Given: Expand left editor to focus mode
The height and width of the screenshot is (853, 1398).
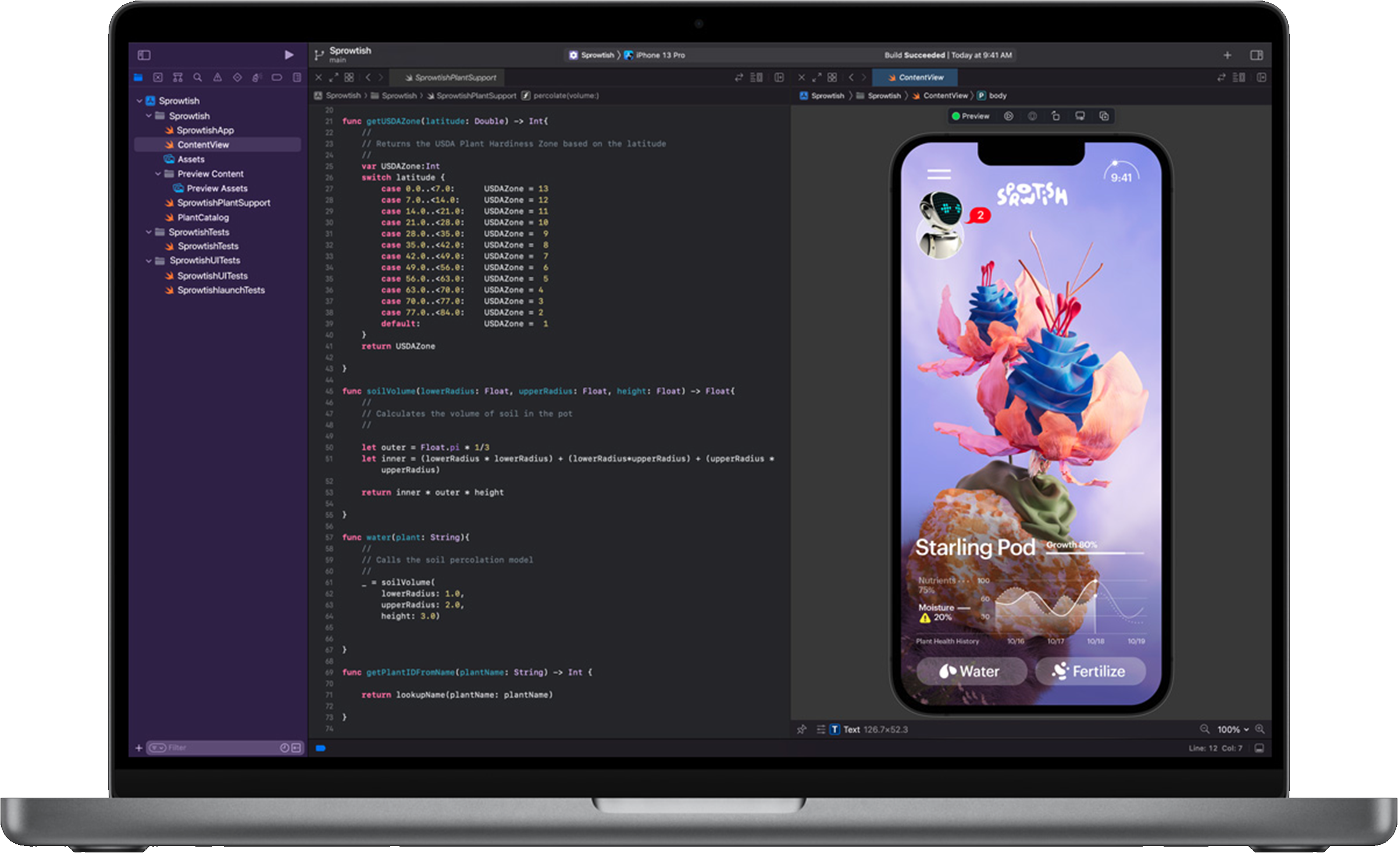Looking at the screenshot, I should pos(334,77).
